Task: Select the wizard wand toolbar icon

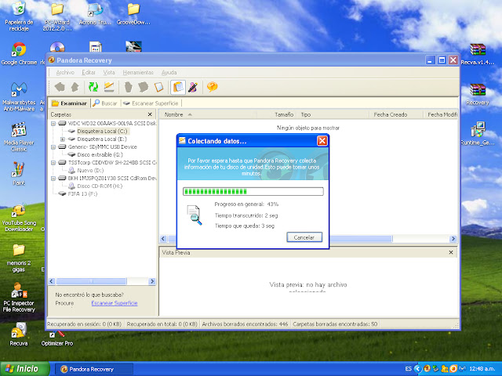Action: click(193, 87)
